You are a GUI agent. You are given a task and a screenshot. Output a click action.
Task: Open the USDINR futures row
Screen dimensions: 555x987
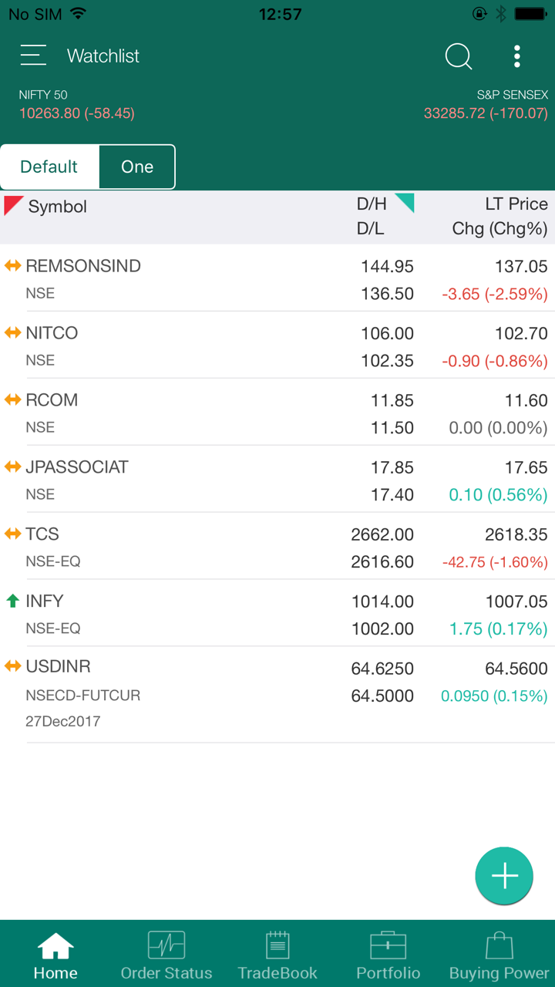coord(231,694)
